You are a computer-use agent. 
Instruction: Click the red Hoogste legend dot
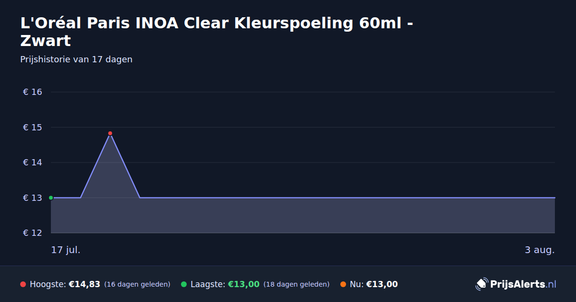(x=23, y=284)
